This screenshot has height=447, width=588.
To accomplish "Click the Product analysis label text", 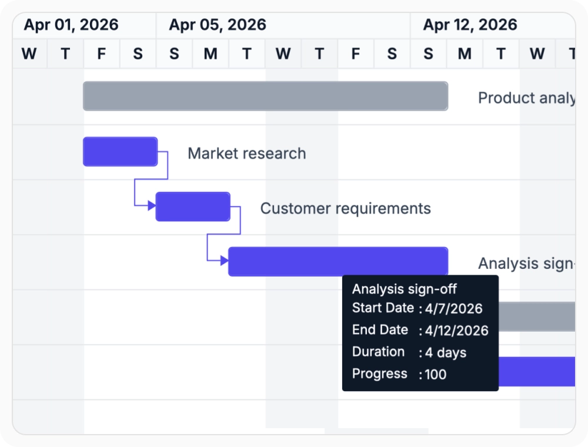I will [x=526, y=98].
